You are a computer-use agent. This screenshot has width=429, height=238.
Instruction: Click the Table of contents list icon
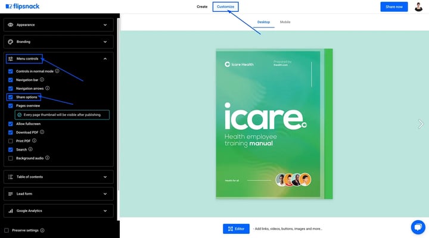[x=10, y=177]
